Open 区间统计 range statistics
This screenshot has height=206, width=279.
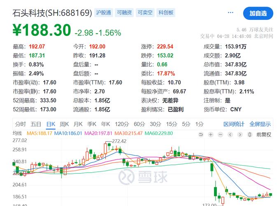point(234,124)
